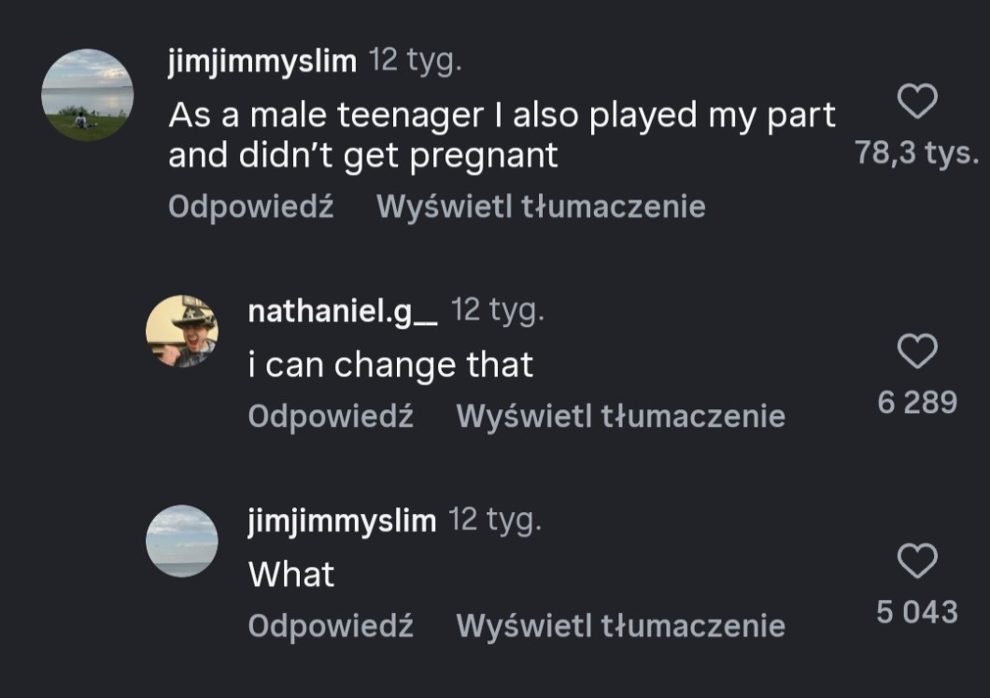The height and width of the screenshot is (698, 990).
Task: Open jimjimmyslim's avatar on the top comment
Action: coord(88,94)
